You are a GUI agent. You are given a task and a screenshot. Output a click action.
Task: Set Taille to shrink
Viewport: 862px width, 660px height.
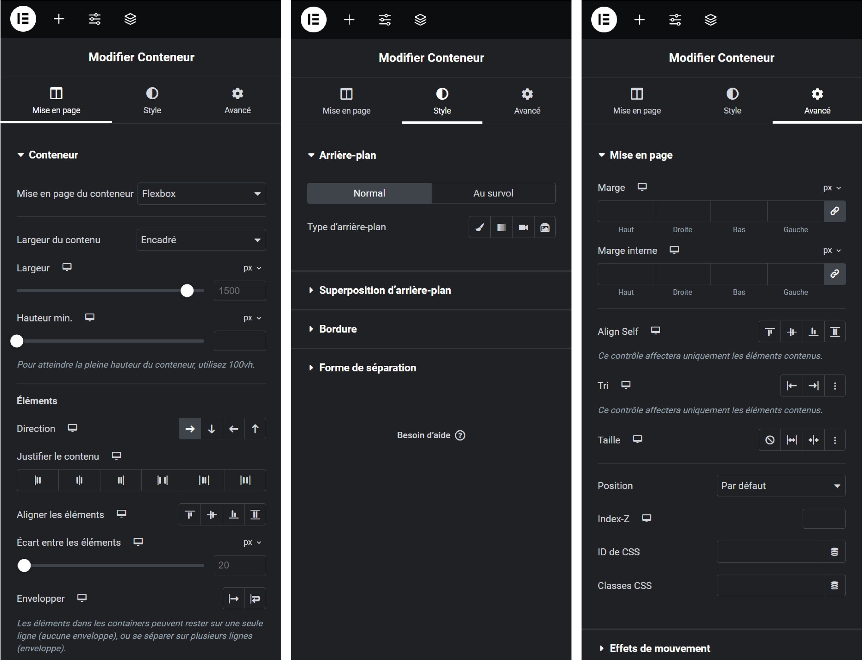[x=813, y=440]
